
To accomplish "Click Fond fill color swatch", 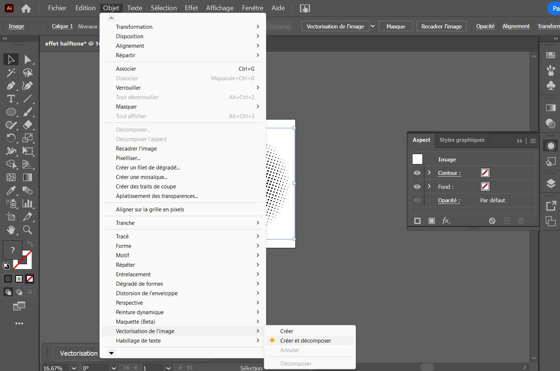I will click(x=485, y=186).
